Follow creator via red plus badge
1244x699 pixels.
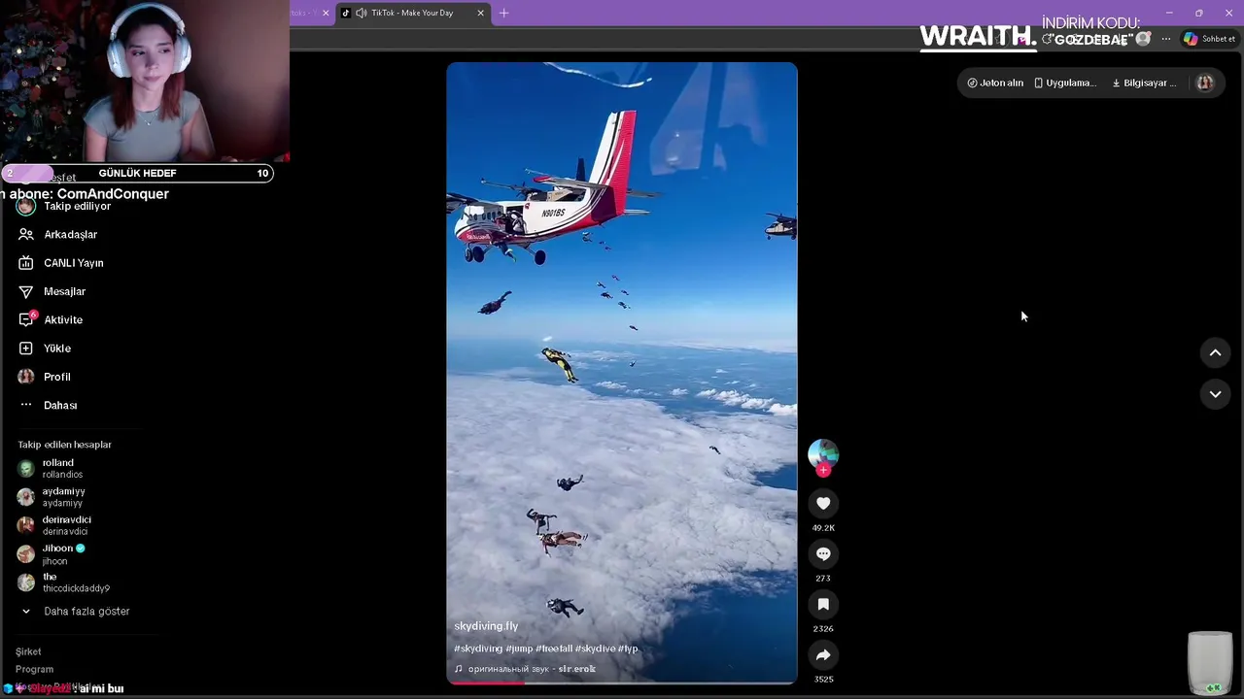823,470
